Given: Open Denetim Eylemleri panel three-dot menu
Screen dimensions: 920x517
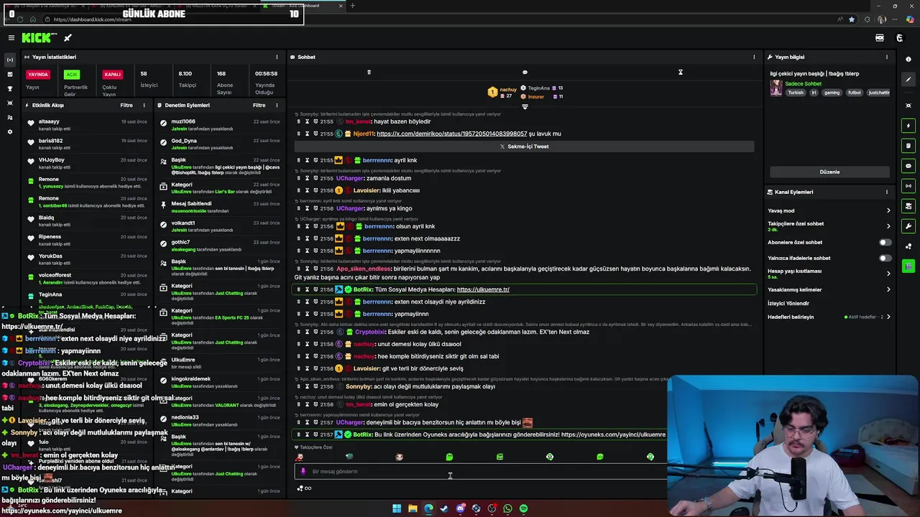Looking at the screenshot, I should coord(277,105).
